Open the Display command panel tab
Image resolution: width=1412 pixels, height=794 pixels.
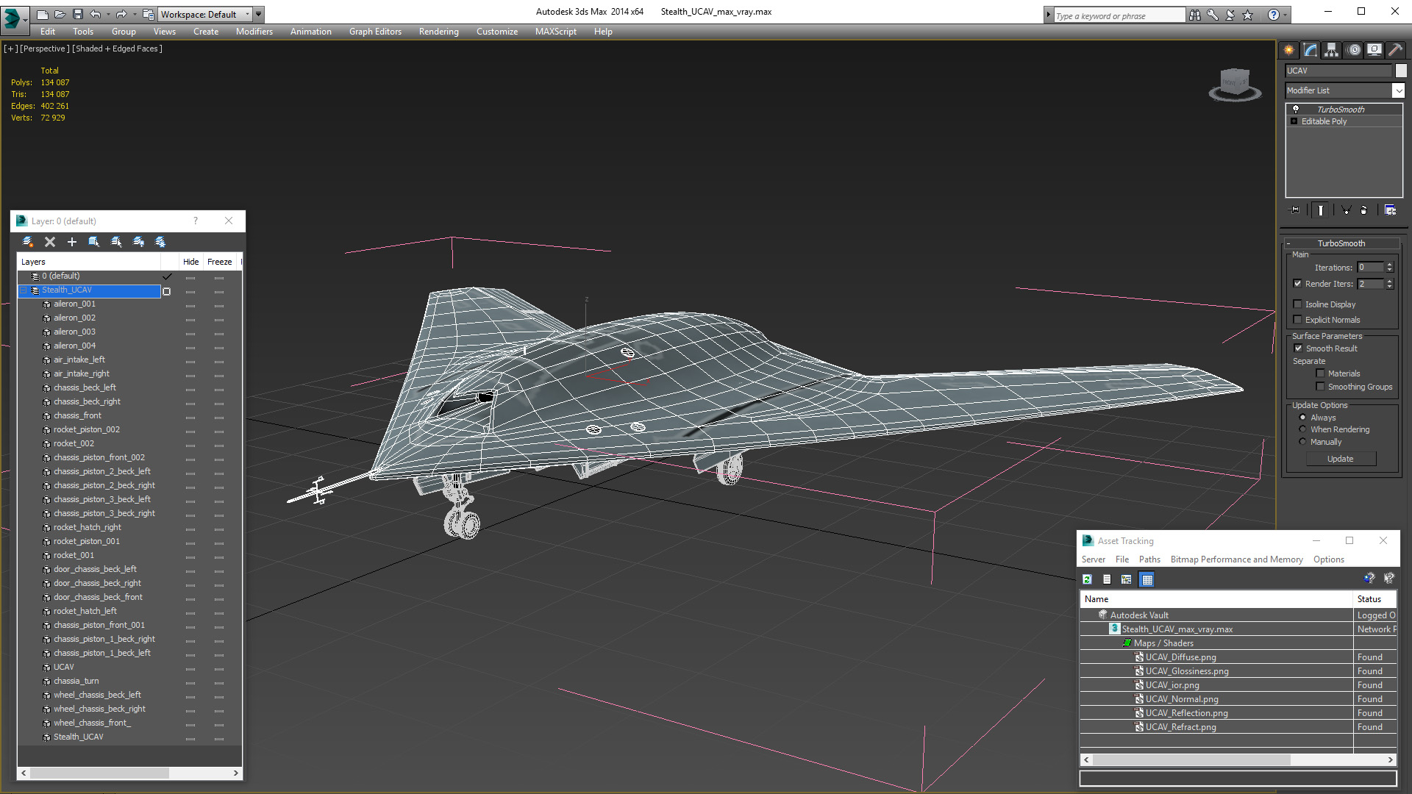click(1374, 50)
